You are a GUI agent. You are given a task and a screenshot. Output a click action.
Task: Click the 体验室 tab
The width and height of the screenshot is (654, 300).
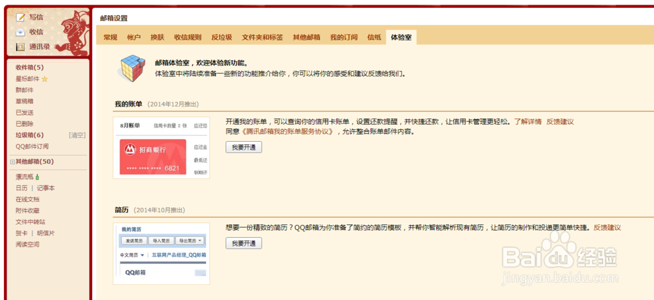pos(402,37)
